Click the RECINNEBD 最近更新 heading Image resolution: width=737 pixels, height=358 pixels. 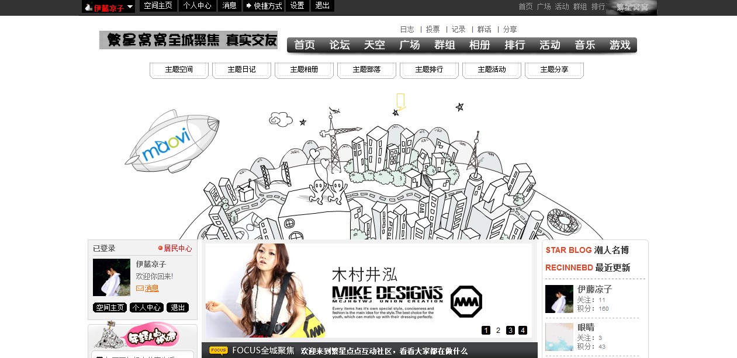(588, 267)
